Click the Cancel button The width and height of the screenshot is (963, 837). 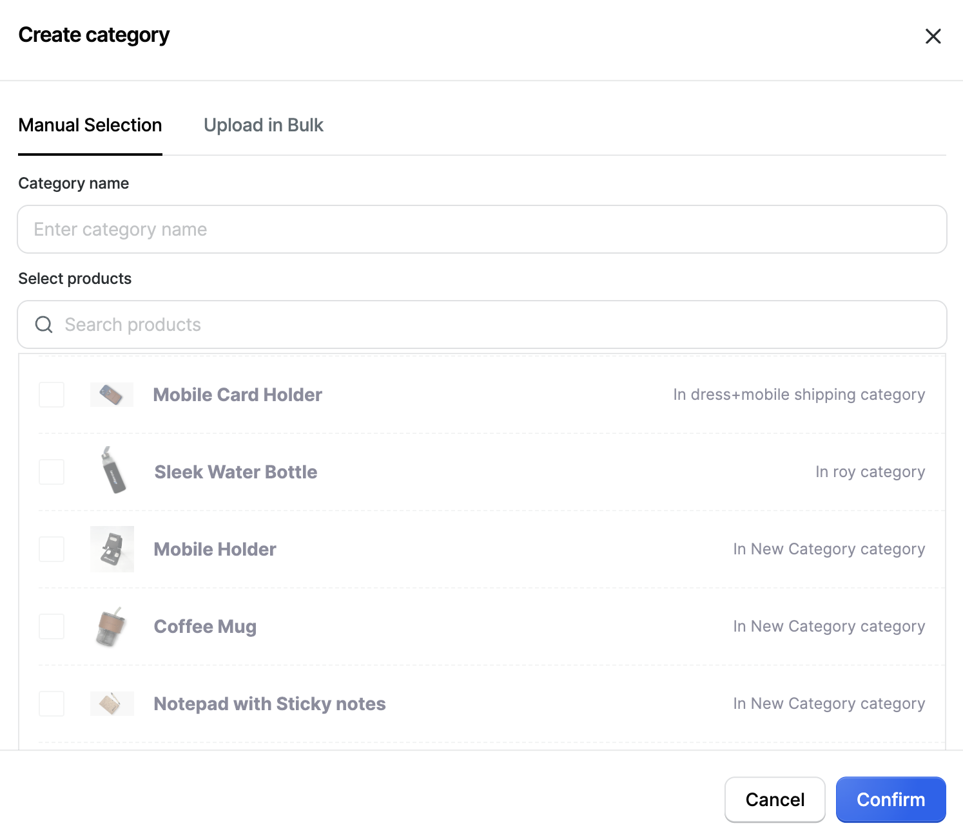tap(774, 799)
